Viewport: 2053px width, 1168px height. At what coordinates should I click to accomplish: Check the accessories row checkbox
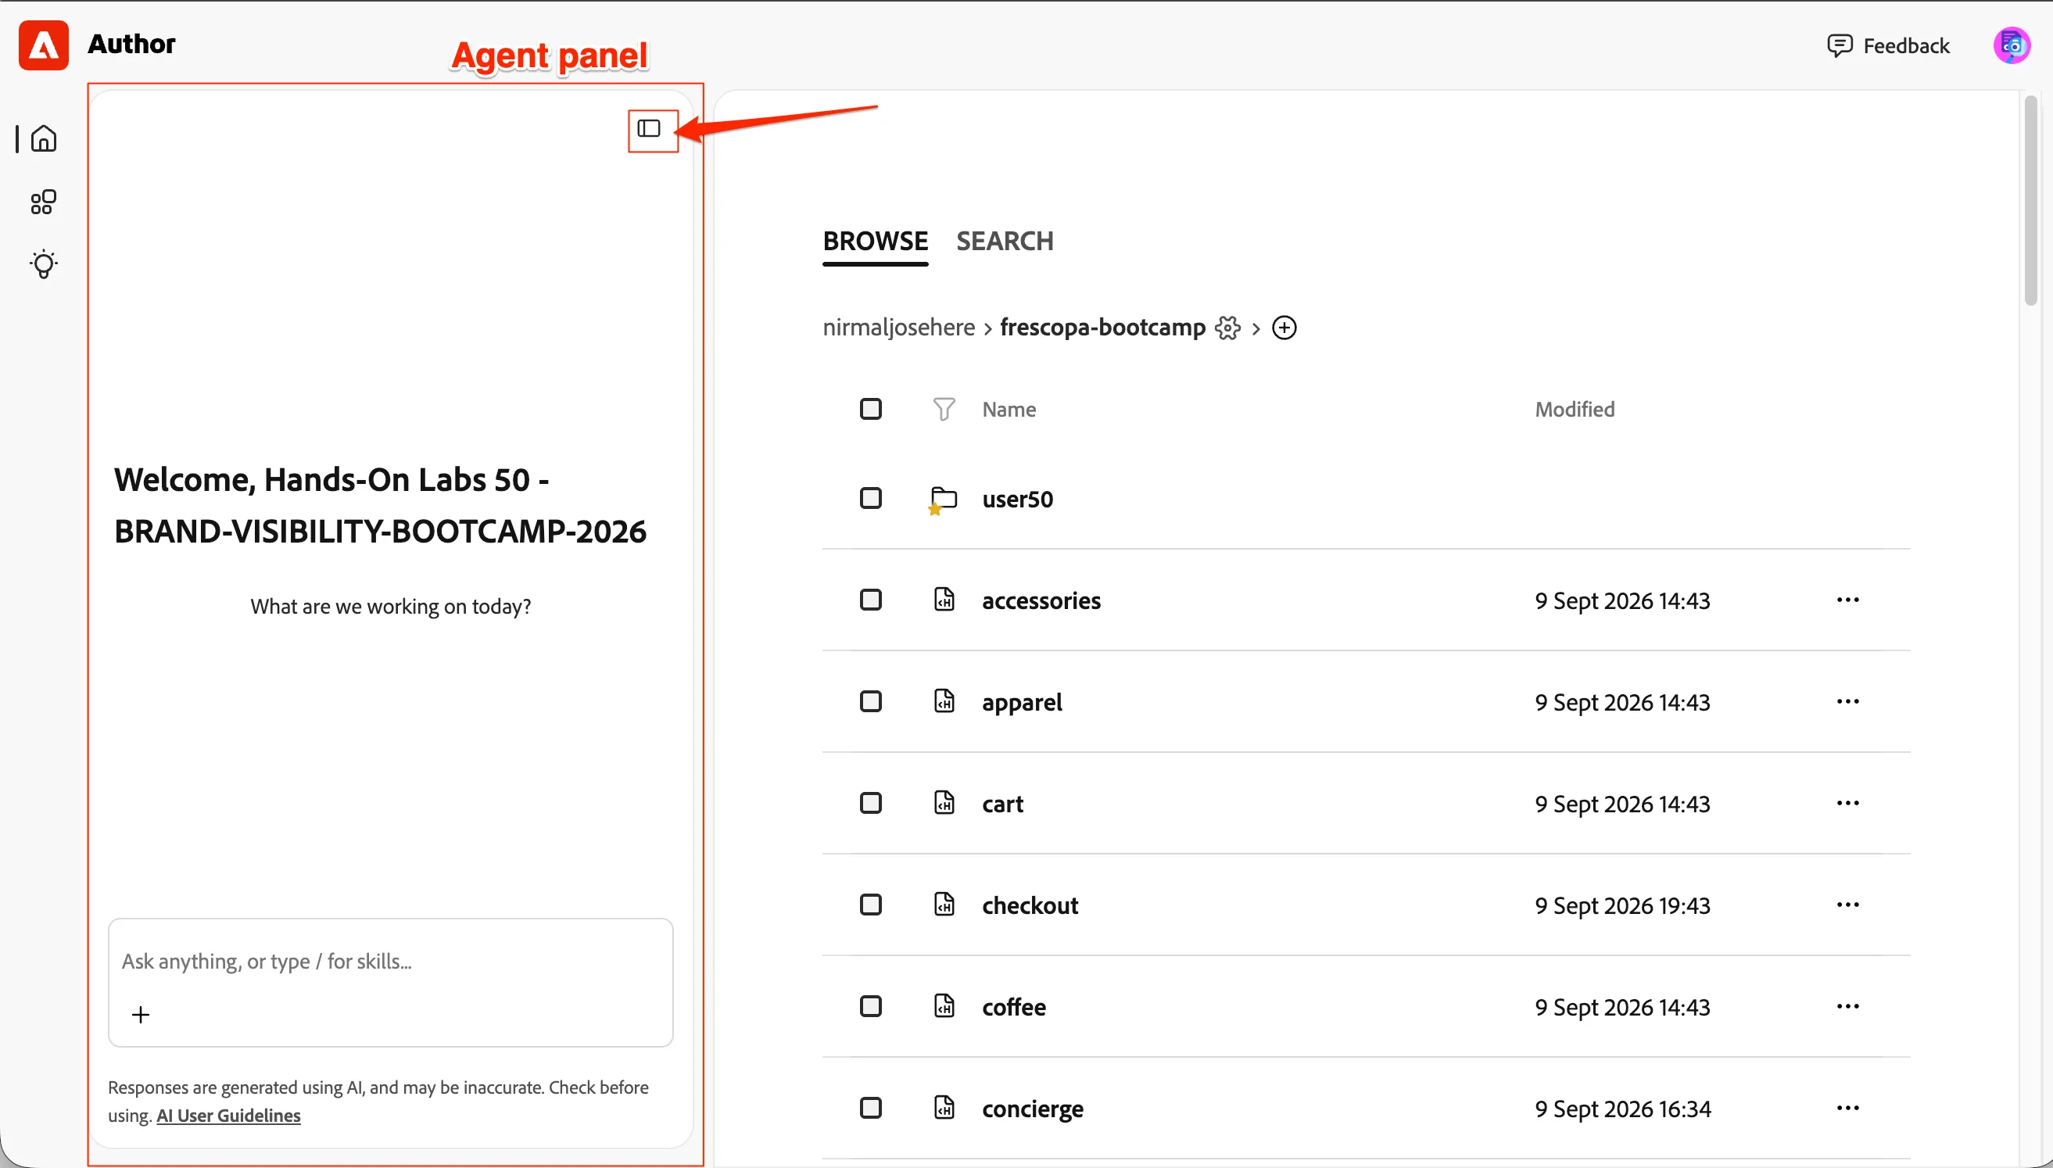(871, 599)
